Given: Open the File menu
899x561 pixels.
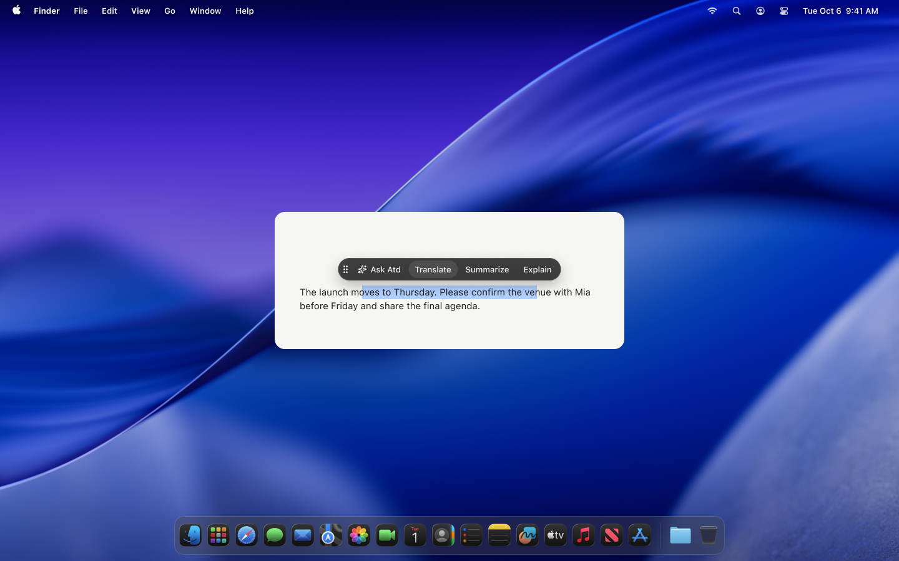Looking at the screenshot, I should tap(81, 11).
